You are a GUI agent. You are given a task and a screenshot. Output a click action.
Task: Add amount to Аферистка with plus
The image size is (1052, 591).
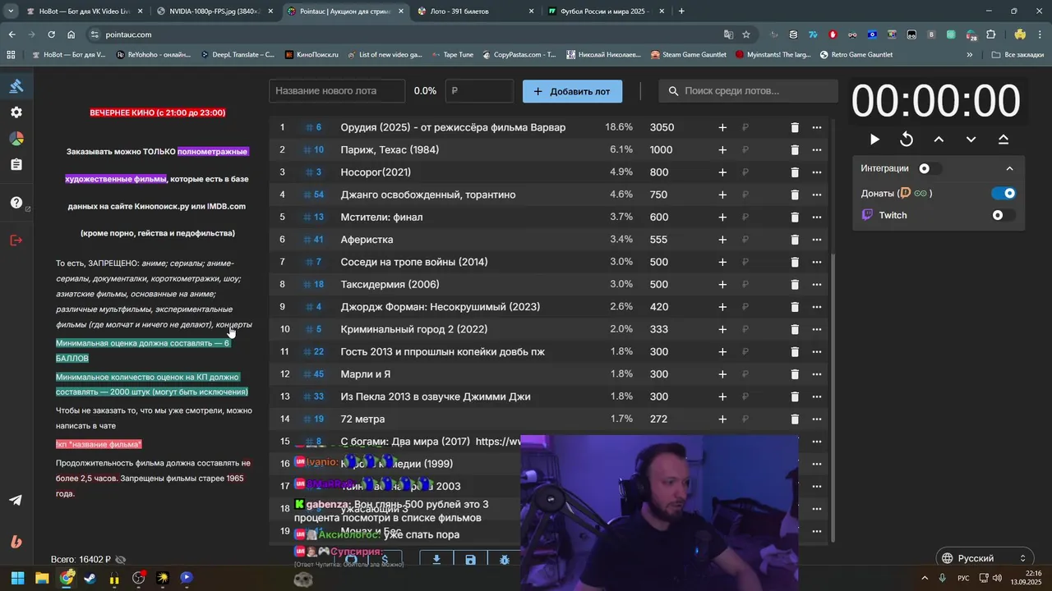[x=722, y=240]
